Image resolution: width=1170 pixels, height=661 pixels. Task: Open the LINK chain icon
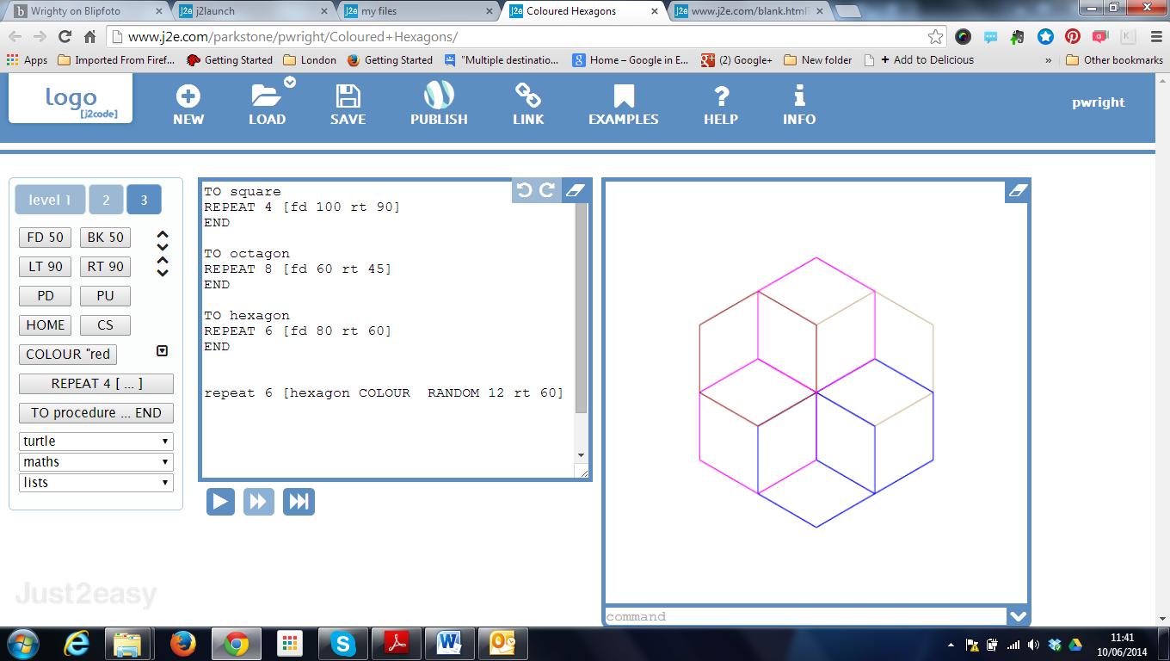[527, 96]
